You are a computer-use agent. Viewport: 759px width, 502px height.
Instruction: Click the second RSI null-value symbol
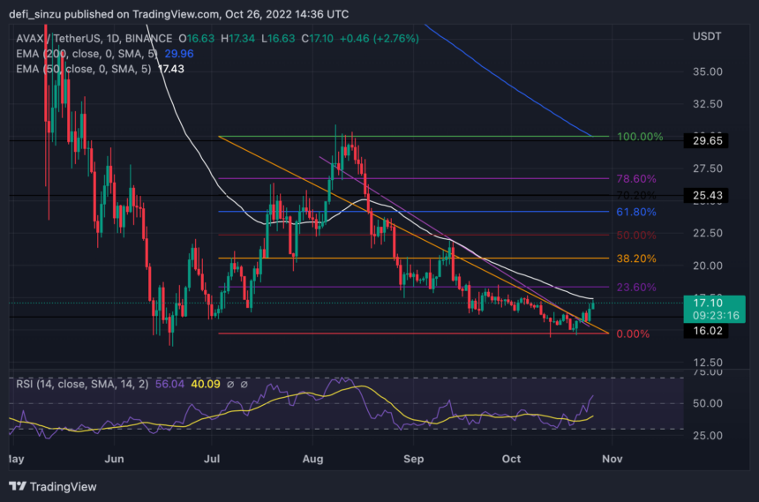pyautogui.click(x=244, y=385)
